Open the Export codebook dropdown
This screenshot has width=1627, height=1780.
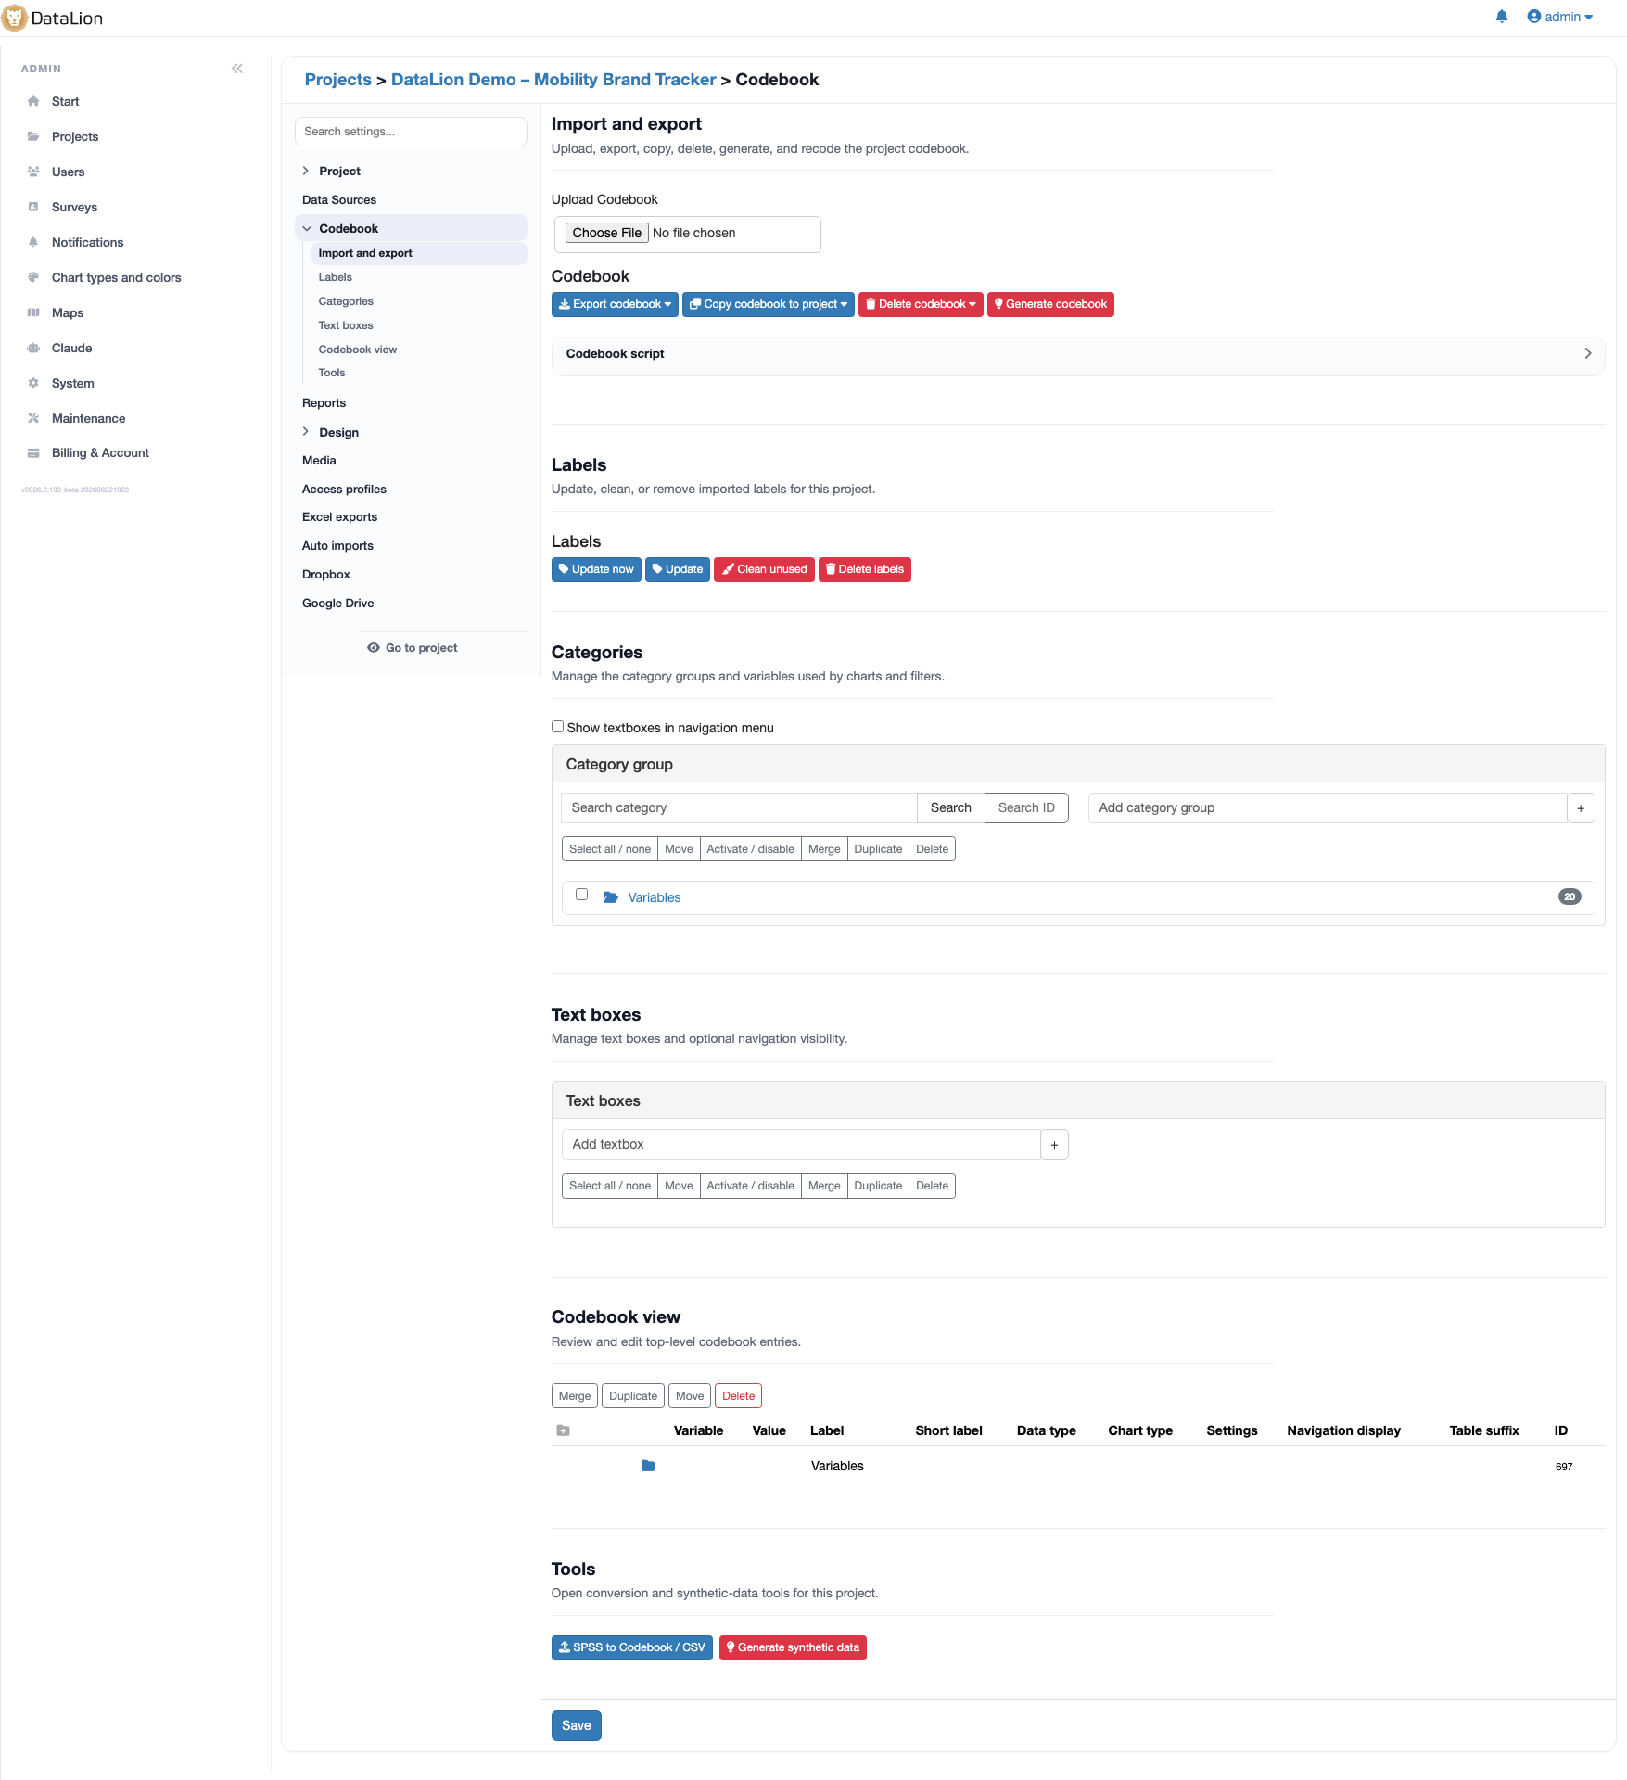coord(615,304)
